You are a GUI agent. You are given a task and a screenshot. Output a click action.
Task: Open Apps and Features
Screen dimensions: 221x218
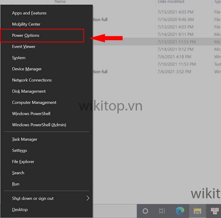pos(29,13)
